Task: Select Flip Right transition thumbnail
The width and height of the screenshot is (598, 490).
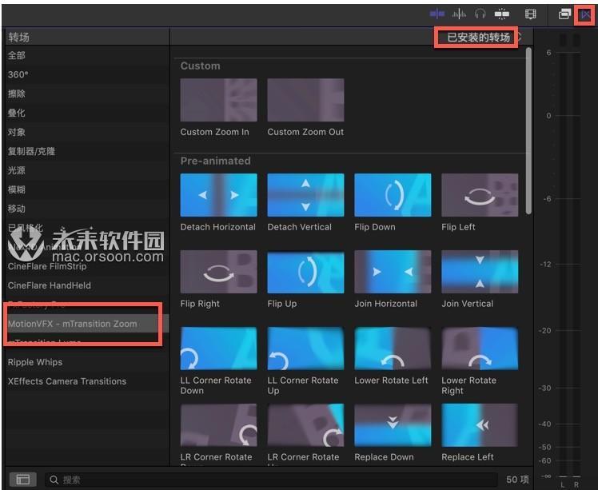Action: [218, 272]
